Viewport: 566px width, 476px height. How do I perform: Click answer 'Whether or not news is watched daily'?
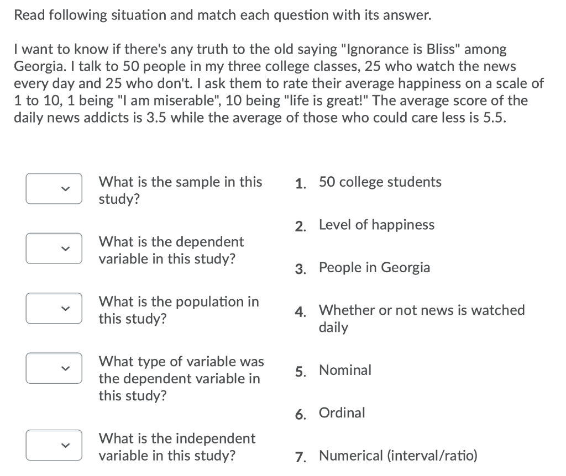pyautogui.click(x=422, y=319)
